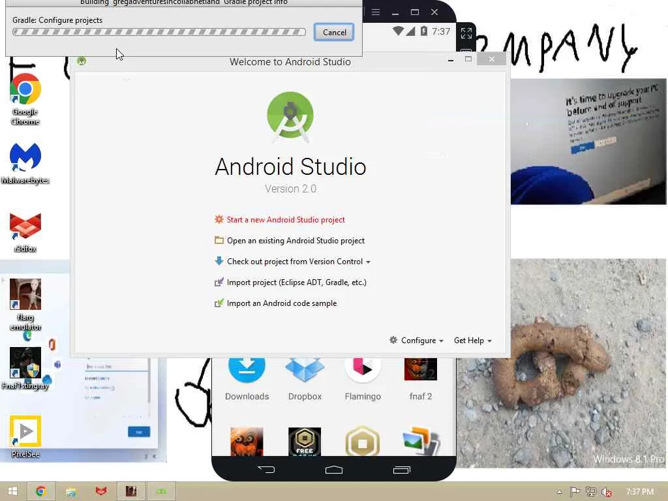Click the muted volume tray icon
The height and width of the screenshot is (501, 668).
(606, 492)
